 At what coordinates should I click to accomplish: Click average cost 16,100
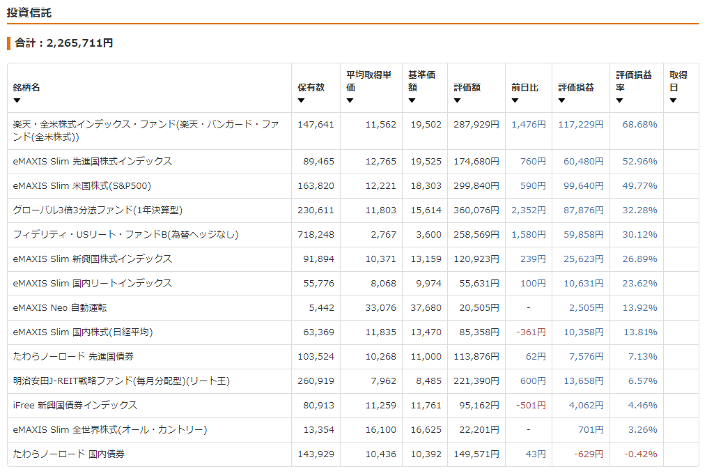click(x=381, y=429)
